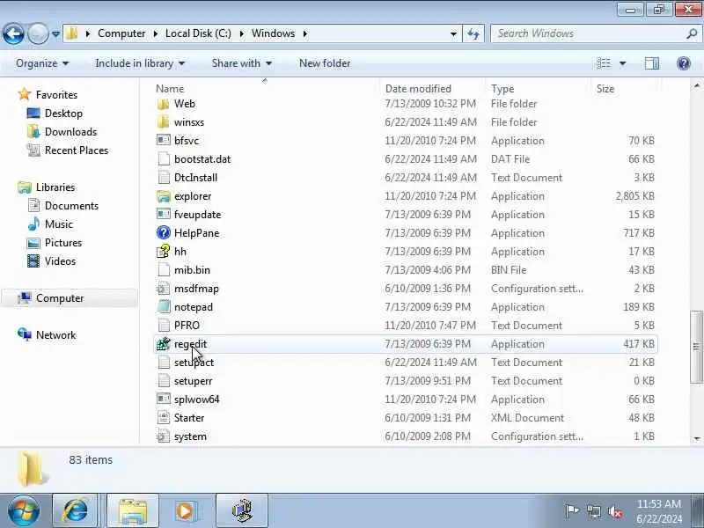This screenshot has height=528, width=704.
Task: Open the More view options dropdown arrow
Action: coord(623,63)
